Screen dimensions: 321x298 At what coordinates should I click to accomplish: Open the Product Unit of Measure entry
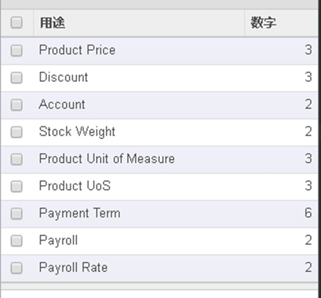tap(107, 159)
